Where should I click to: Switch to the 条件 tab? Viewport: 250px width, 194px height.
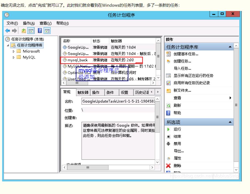pos(112,92)
